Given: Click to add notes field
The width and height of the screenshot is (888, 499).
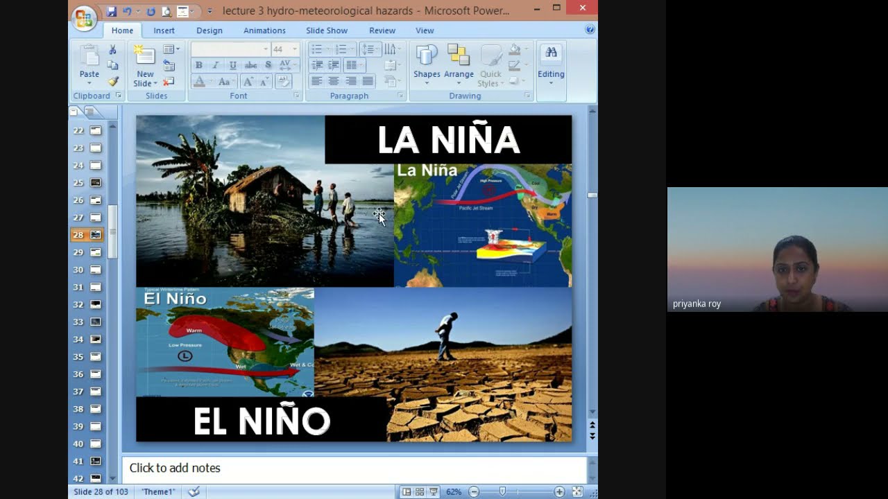Looking at the screenshot, I should tap(354, 469).
